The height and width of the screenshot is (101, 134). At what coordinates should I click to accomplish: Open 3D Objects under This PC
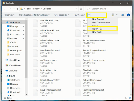tap(15, 80)
